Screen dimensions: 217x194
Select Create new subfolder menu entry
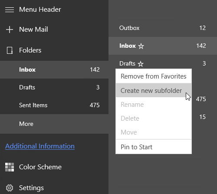[154, 90]
